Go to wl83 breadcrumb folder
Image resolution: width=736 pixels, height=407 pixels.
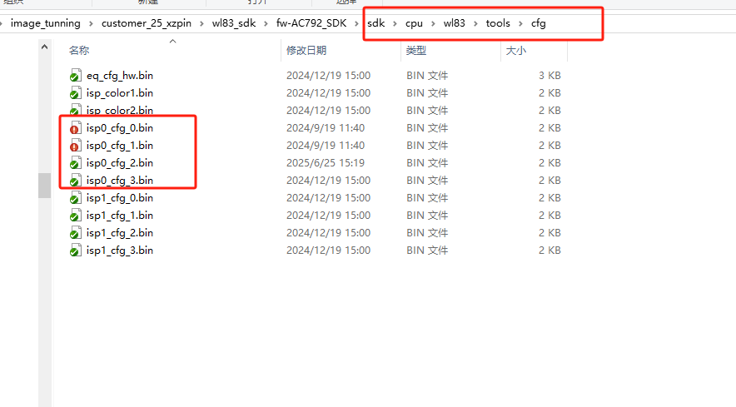[x=455, y=23]
